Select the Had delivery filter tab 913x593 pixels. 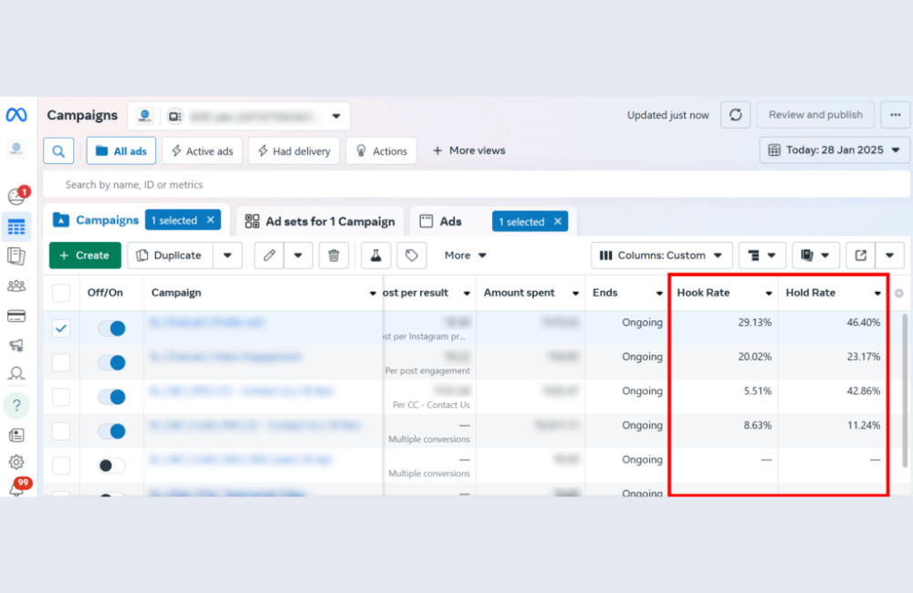[294, 150]
